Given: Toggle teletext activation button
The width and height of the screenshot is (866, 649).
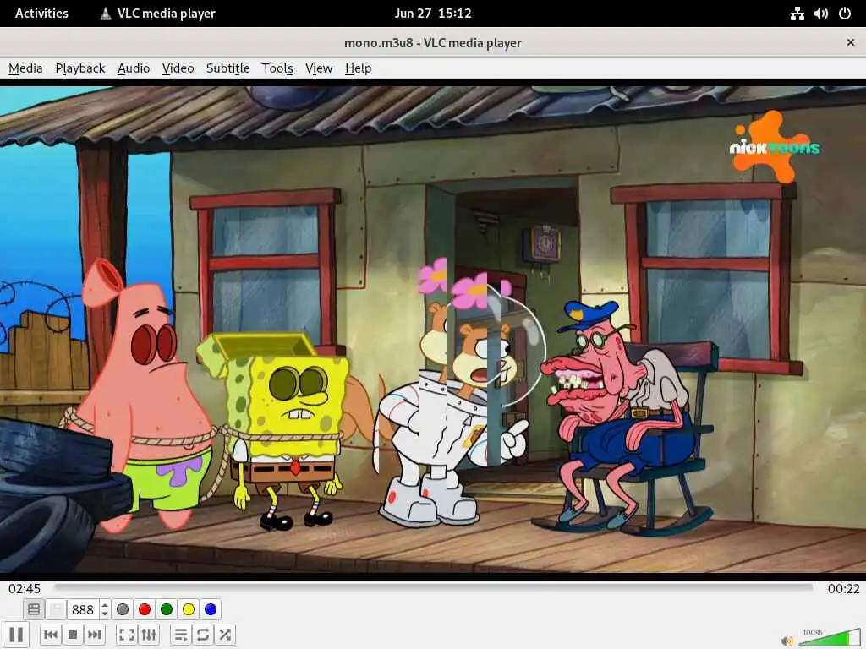Looking at the screenshot, I should click(34, 609).
